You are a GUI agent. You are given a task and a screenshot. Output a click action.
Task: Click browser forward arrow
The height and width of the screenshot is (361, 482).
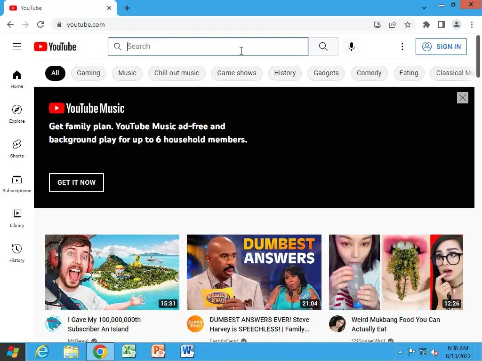(x=25, y=24)
